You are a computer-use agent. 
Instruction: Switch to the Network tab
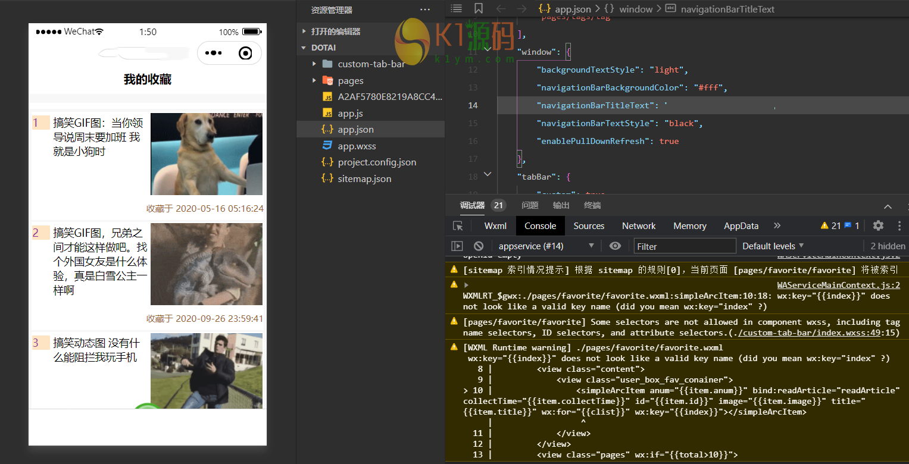(639, 226)
